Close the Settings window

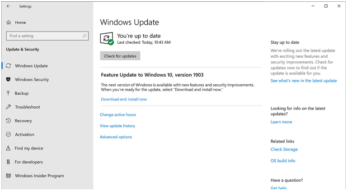click(x=339, y=6)
